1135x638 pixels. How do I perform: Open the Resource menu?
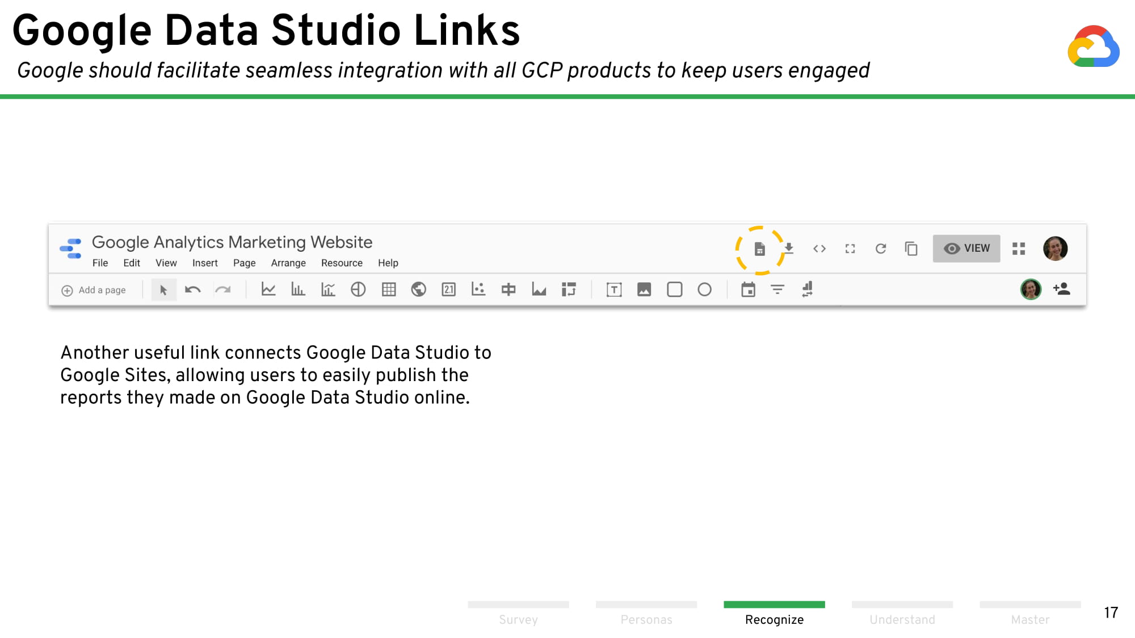click(x=342, y=263)
